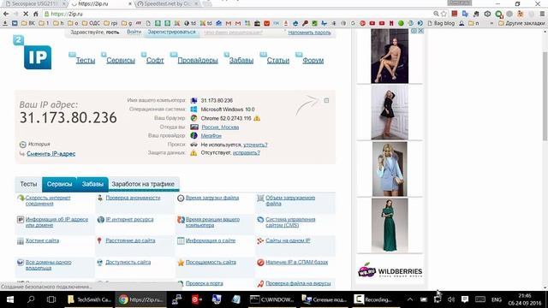Open the Bag blog bookmark
The image size is (548, 308).
coord(441,23)
